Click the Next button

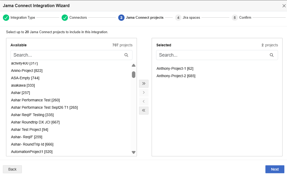click(275, 169)
